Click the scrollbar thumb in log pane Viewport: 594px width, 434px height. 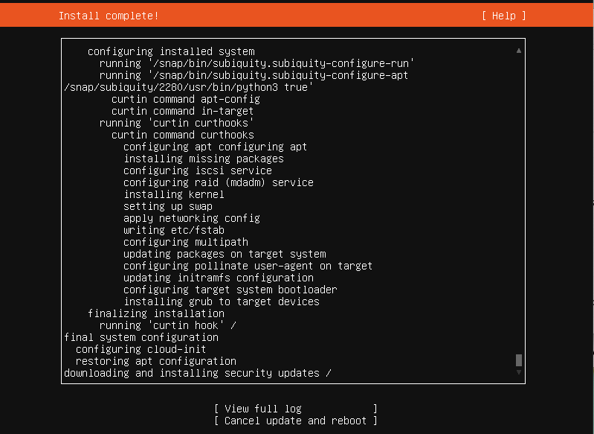pos(519,360)
